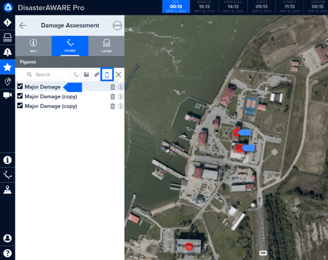Select the star bookmarks icon in sidebar

point(7,67)
